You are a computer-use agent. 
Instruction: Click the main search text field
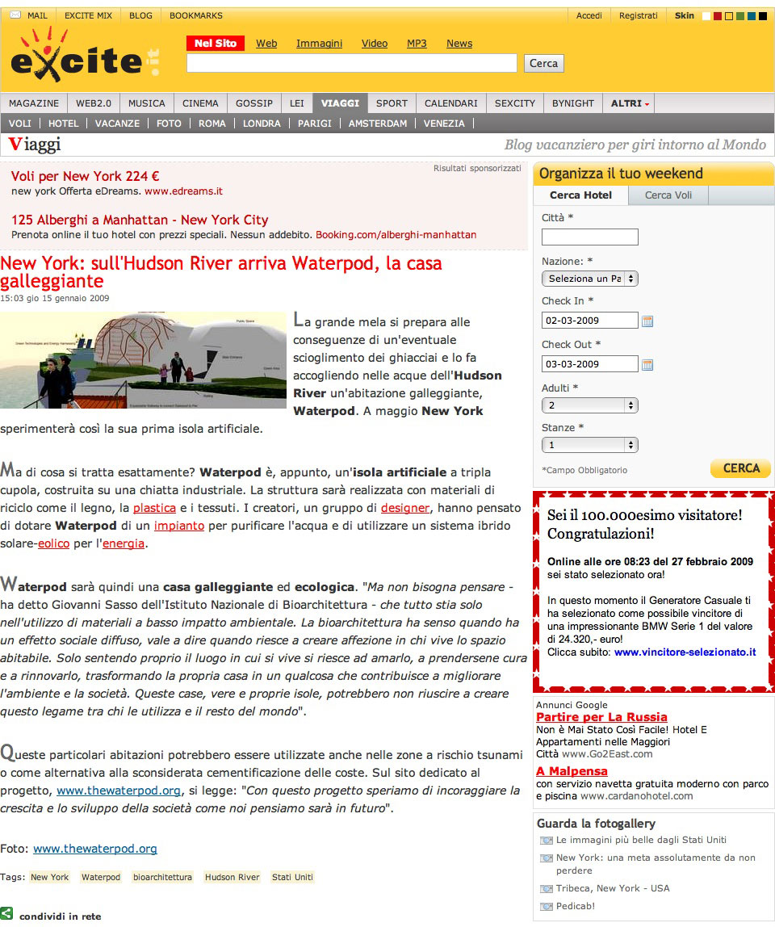[352, 63]
